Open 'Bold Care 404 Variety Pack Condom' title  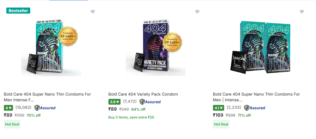[143, 94]
